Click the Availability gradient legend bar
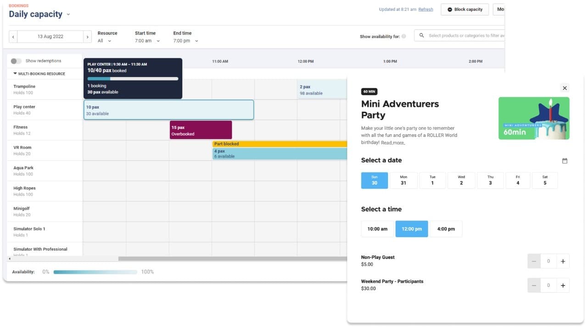587x327 pixels. pos(95,272)
